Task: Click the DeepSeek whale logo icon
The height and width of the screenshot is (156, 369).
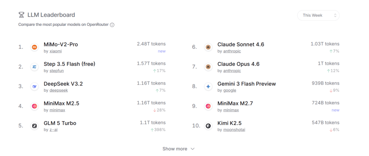Action: (x=34, y=87)
